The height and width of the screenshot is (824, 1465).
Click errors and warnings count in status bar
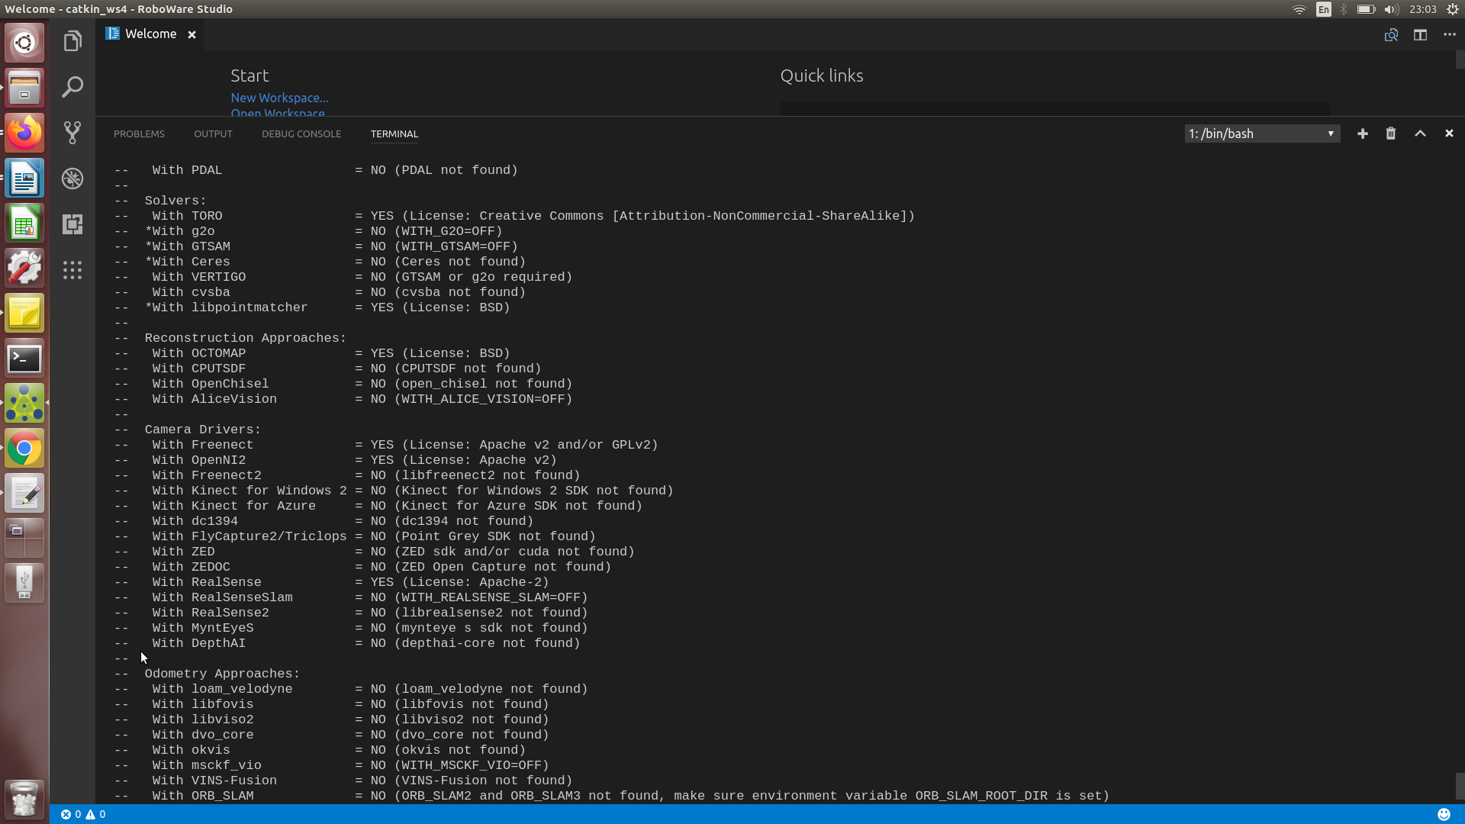coord(83,814)
